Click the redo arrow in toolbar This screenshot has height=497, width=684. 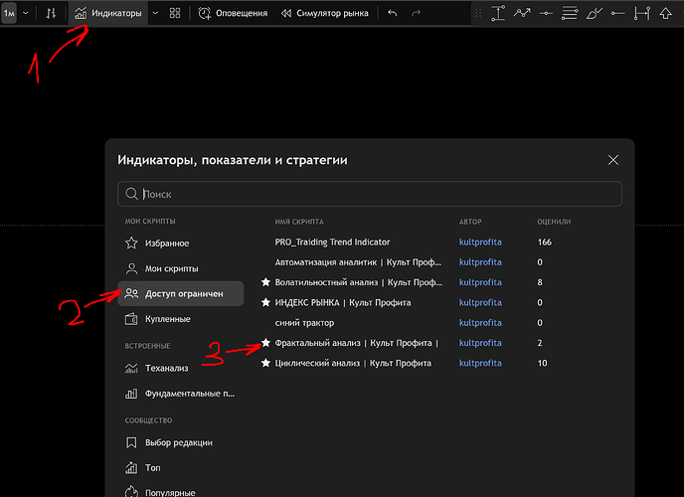pyautogui.click(x=416, y=14)
